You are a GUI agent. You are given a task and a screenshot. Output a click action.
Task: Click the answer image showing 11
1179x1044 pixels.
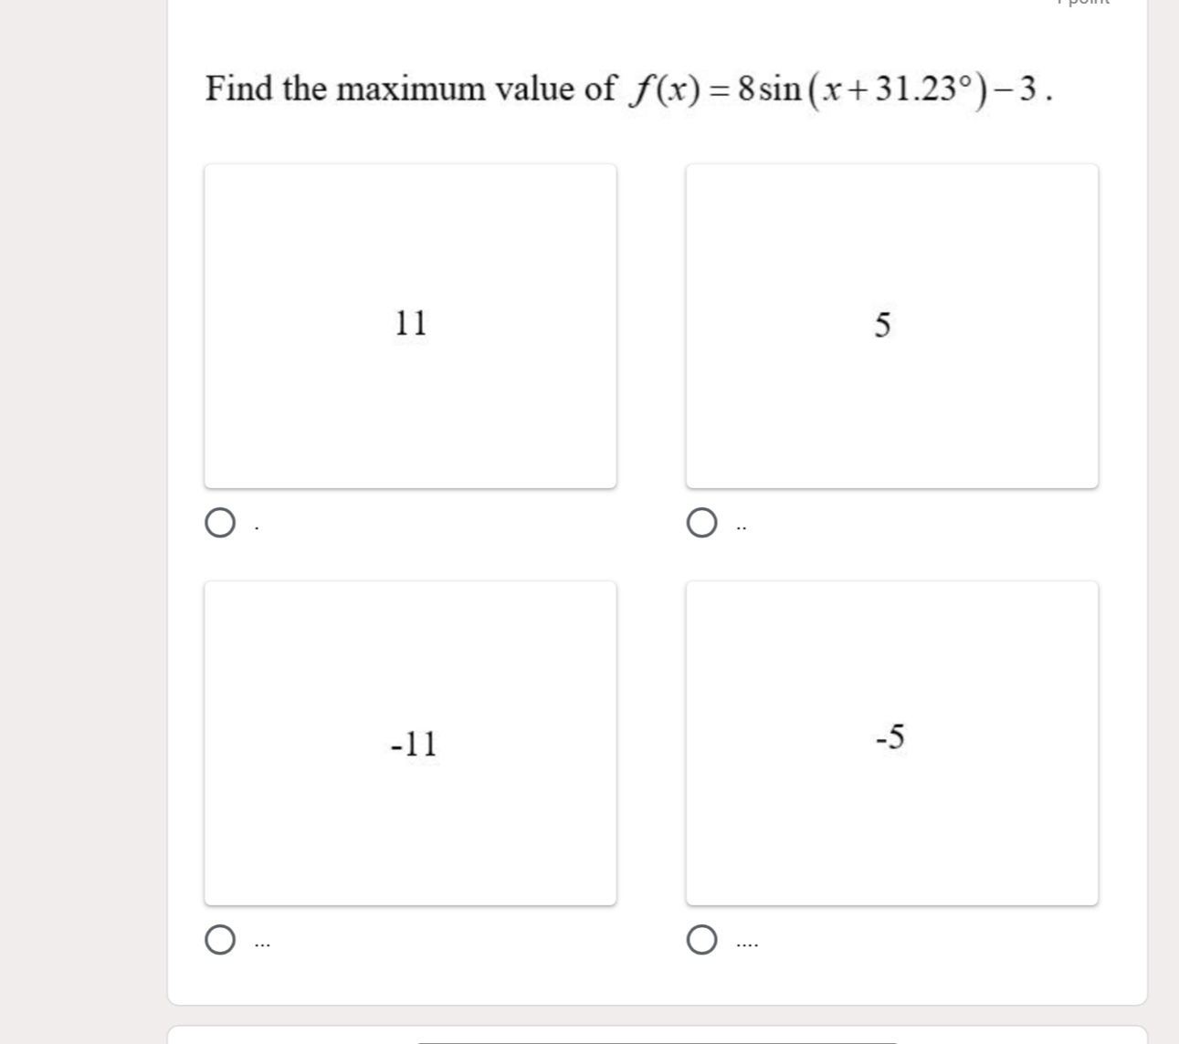click(410, 325)
